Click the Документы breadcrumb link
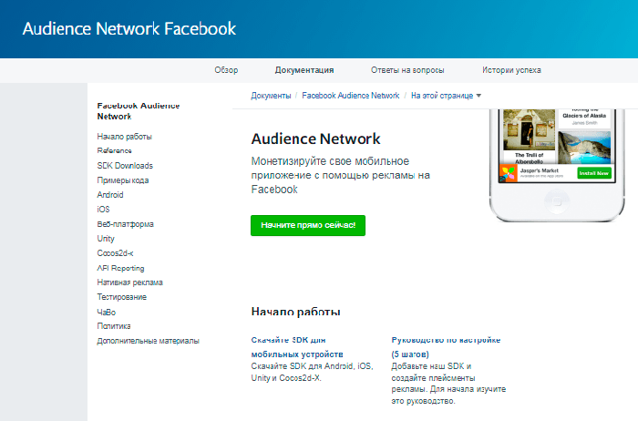This screenshot has height=421, width=638. [271, 96]
